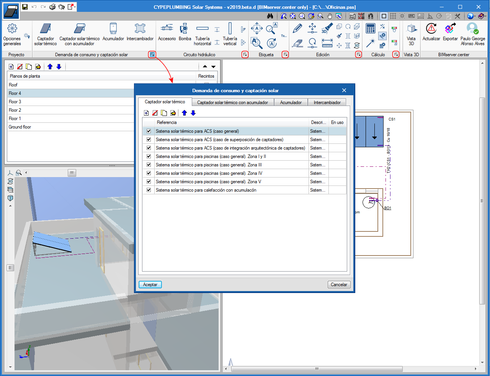
Task: Expand floor plans panel with down triangle
Action: click(x=214, y=67)
